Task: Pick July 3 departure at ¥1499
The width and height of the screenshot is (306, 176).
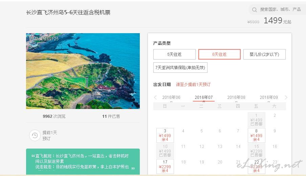Action: tap(165, 135)
